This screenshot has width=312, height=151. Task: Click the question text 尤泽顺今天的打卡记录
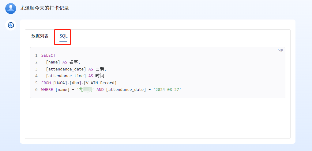[44, 8]
